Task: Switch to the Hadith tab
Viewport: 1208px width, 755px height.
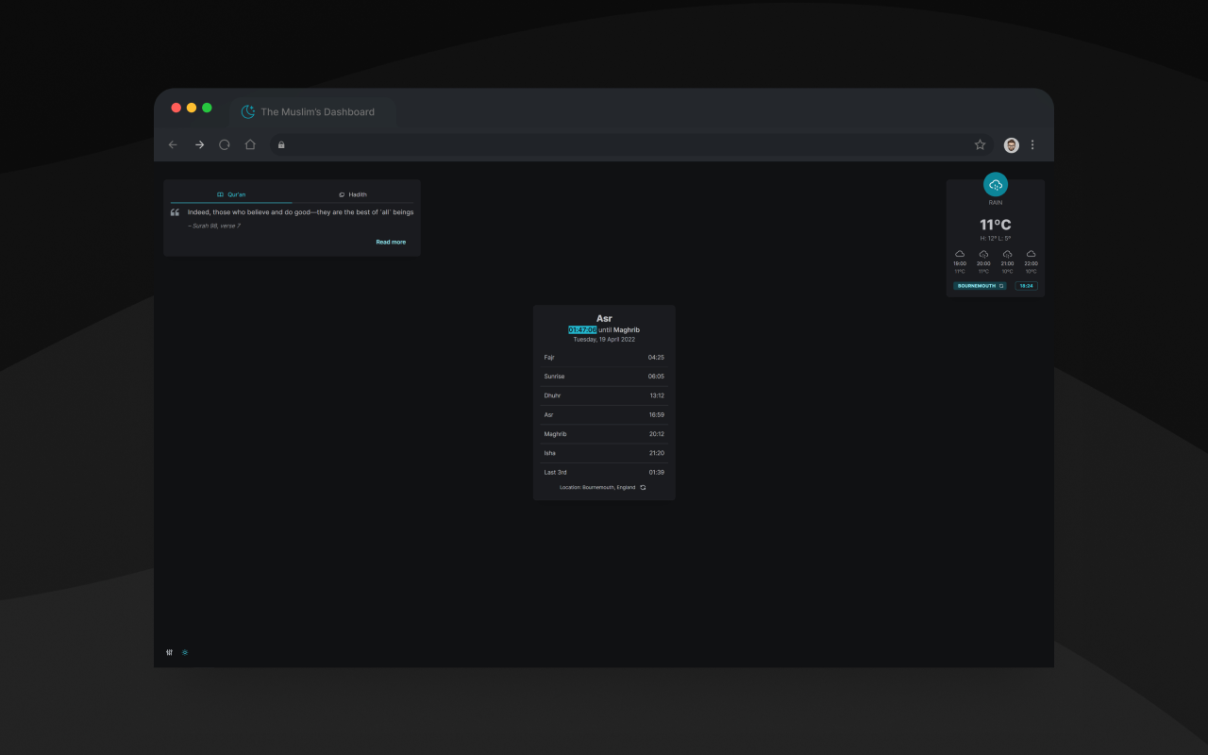Action: (x=353, y=194)
